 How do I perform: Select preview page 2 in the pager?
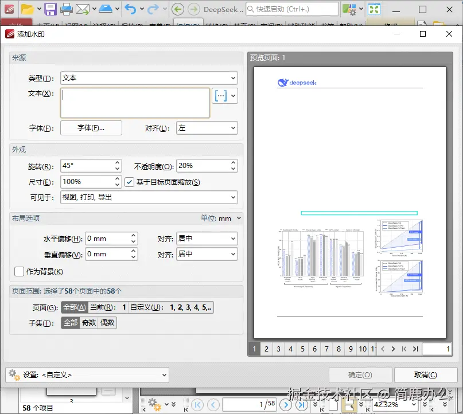[266, 349]
